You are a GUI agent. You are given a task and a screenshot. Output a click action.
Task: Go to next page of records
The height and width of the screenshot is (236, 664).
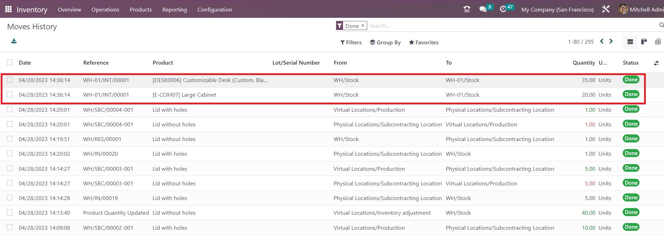coord(611,41)
